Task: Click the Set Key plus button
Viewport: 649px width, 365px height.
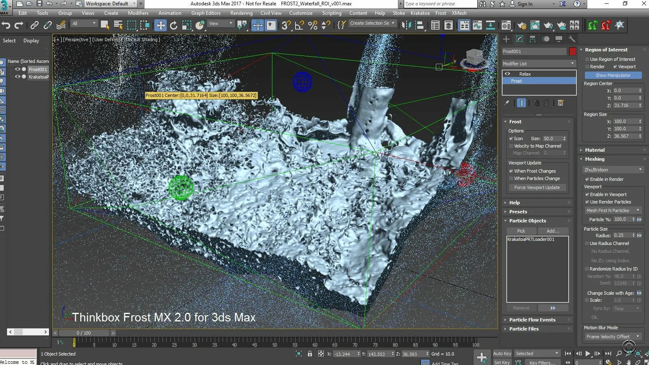Action: (x=482, y=357)
